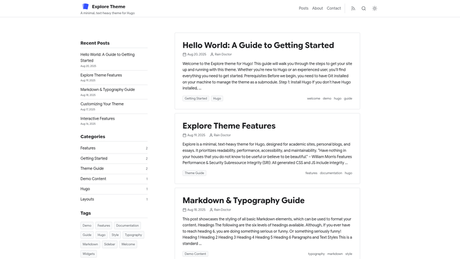The width and height of the screenshot is (460, 259).
Task: Open Customizing Your Theme recent post
Action: 102,104
